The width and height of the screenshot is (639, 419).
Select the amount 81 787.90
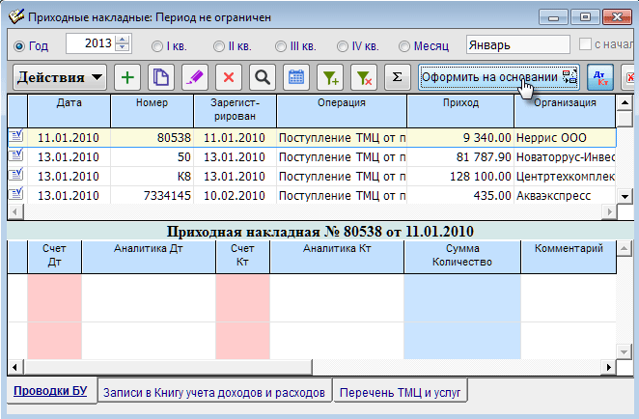460,157
